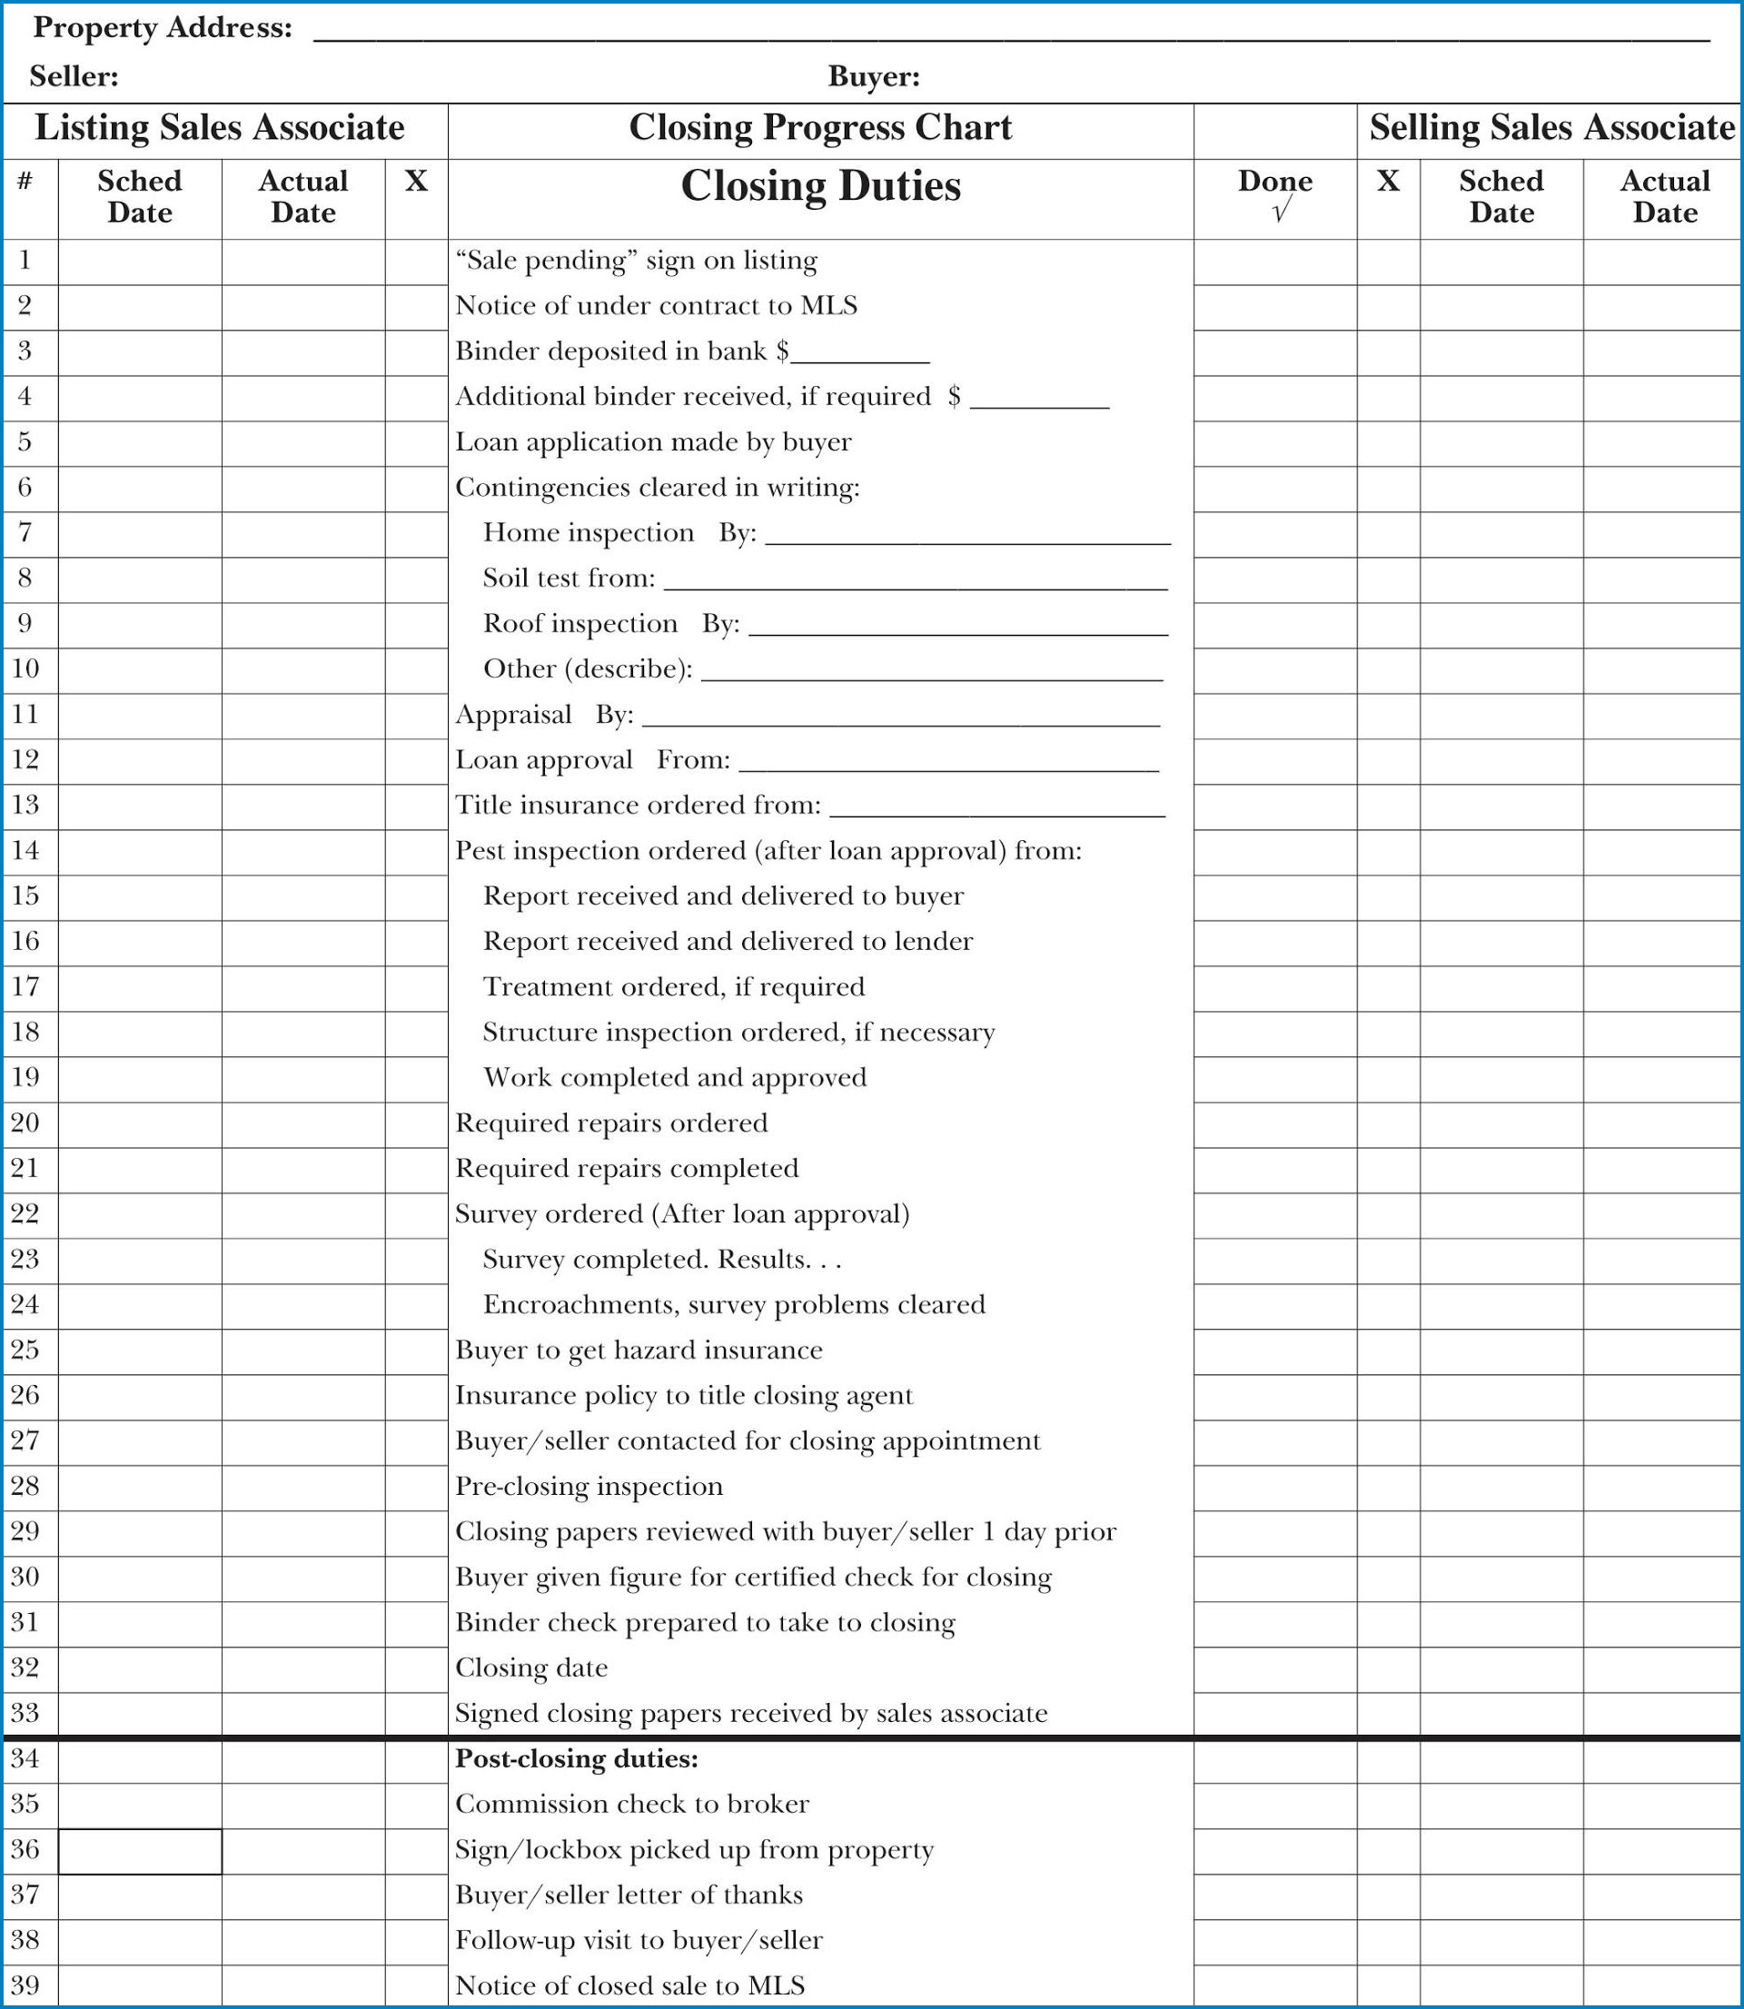This screenshot has width=1744, height=2009.
Task: Click the 'Sched Date' header under Listing Sales Associate
Action: [x=134, y=192]
